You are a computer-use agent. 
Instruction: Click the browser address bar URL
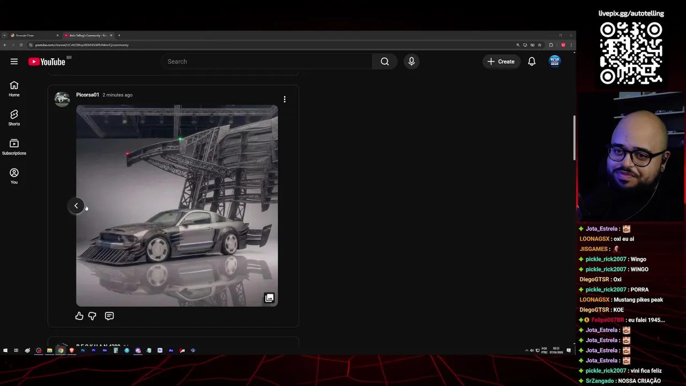point(82,45)
